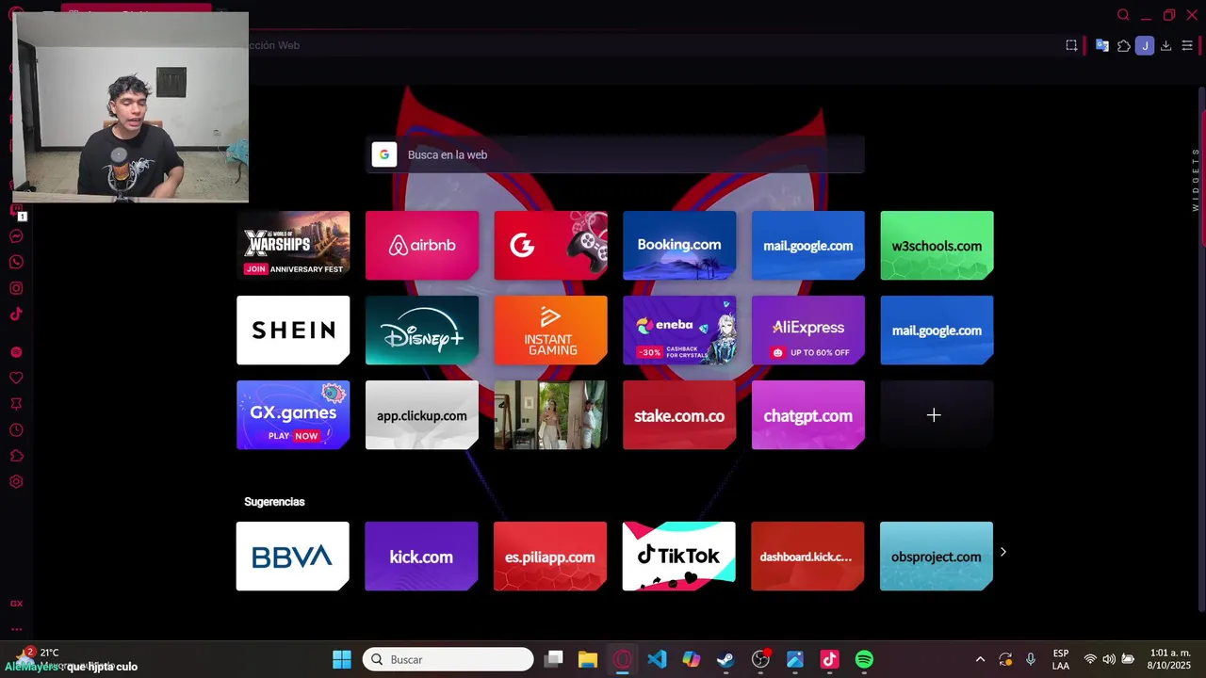1206x678 pixels.
Task: Open Windows Start menu
Action: tap(342, 659)
